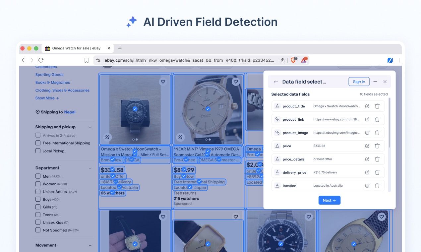421x252 pixels.
Task: Delete the price_details field
Action: [x=377, y=159]
